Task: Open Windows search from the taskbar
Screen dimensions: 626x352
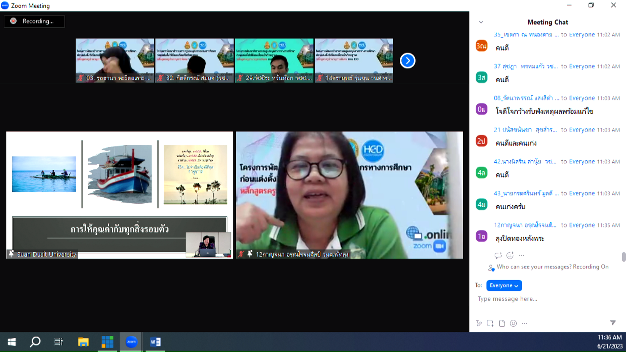Action: point(35,342)
